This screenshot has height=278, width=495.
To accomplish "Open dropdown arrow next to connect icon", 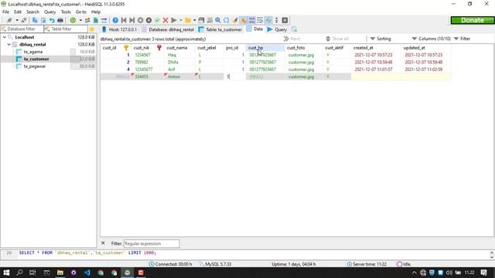I will click(x=17, y=20).
